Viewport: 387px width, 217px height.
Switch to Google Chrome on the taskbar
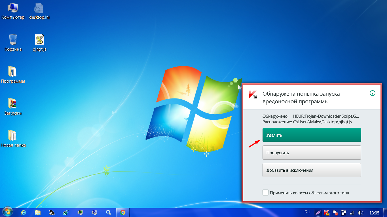pos(123,212)
